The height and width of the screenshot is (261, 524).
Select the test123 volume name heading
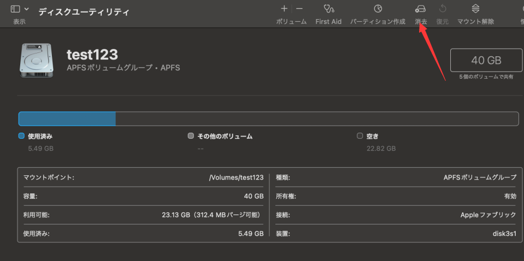click(92, 55)
